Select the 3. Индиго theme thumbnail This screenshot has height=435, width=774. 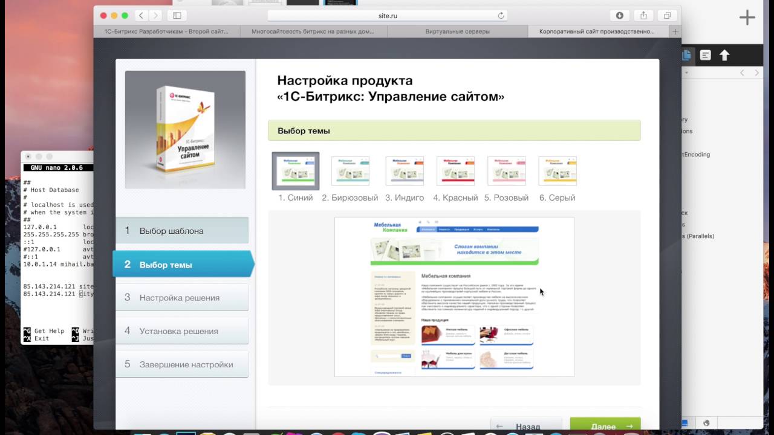[405, 171]
